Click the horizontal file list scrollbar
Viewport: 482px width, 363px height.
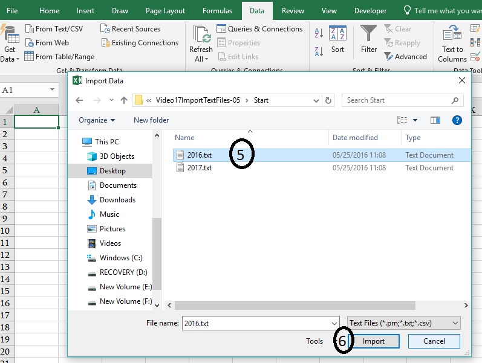[295, 305]
